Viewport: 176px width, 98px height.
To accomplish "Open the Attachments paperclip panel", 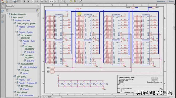I will tap(3, 17).
